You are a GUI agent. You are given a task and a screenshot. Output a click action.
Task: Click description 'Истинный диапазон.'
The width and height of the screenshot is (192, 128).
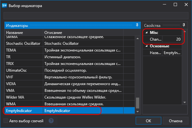63,57
